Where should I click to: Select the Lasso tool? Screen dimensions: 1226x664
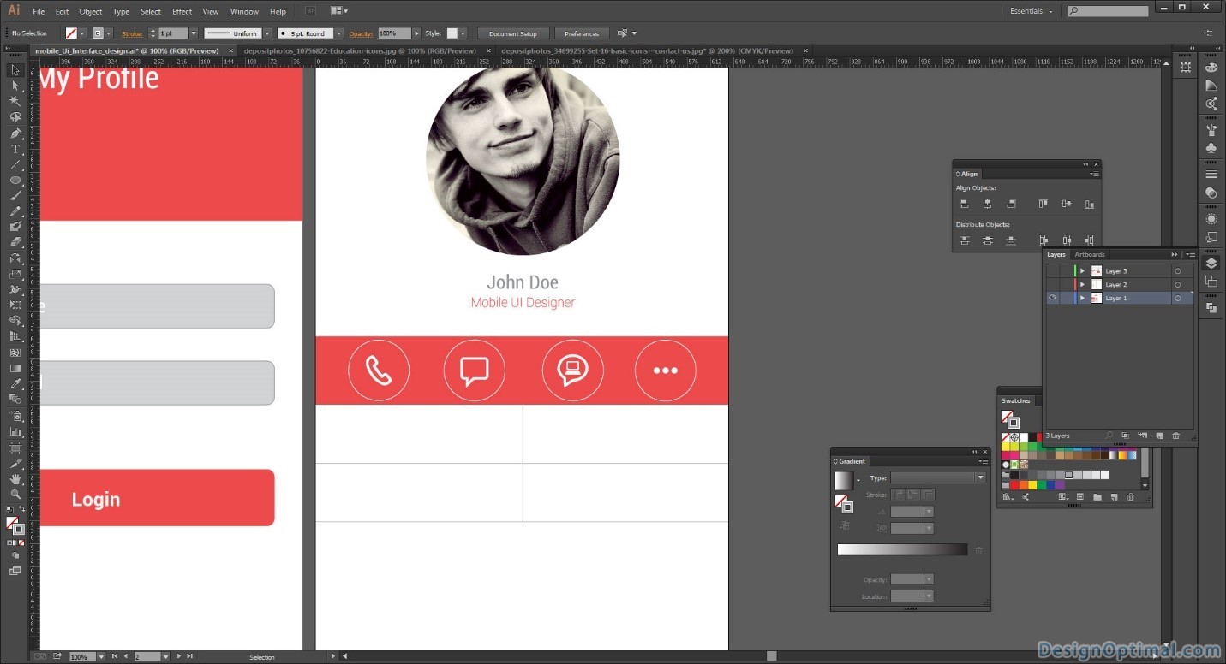(15, 117)
